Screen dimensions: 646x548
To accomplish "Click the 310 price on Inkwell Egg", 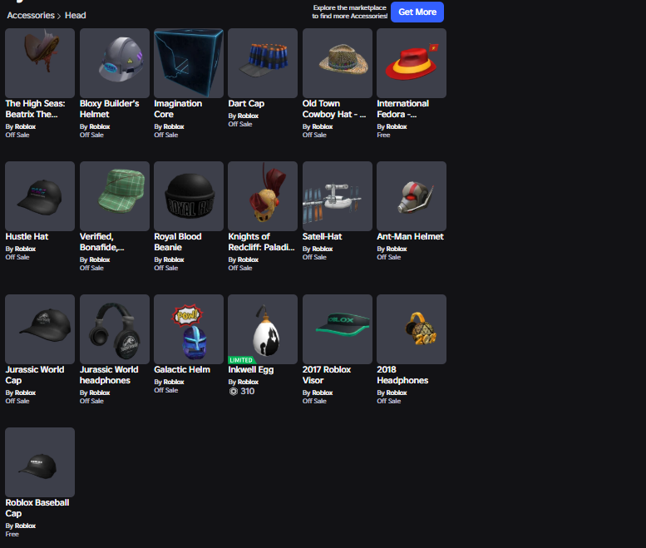I will pos(247,392).
